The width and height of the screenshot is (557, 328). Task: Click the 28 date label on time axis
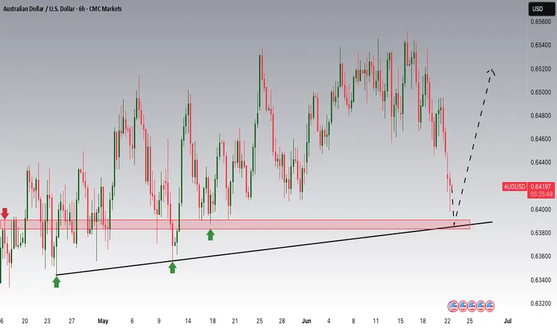pyautogui.click(x=281, y=321)
